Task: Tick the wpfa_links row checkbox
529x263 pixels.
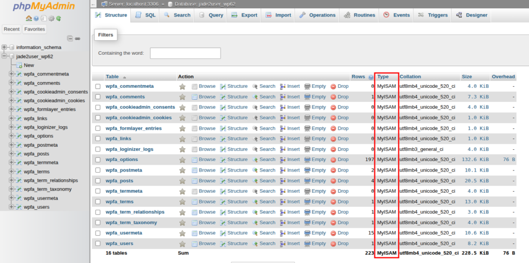Action: (x=98, y=139)
